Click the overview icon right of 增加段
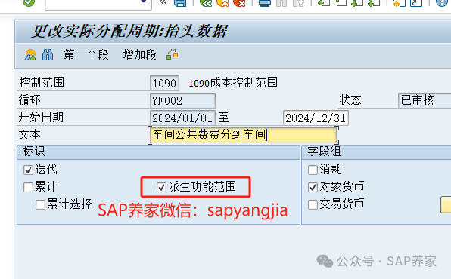This screenshot has height=279, width=451. tap(173, 54)
